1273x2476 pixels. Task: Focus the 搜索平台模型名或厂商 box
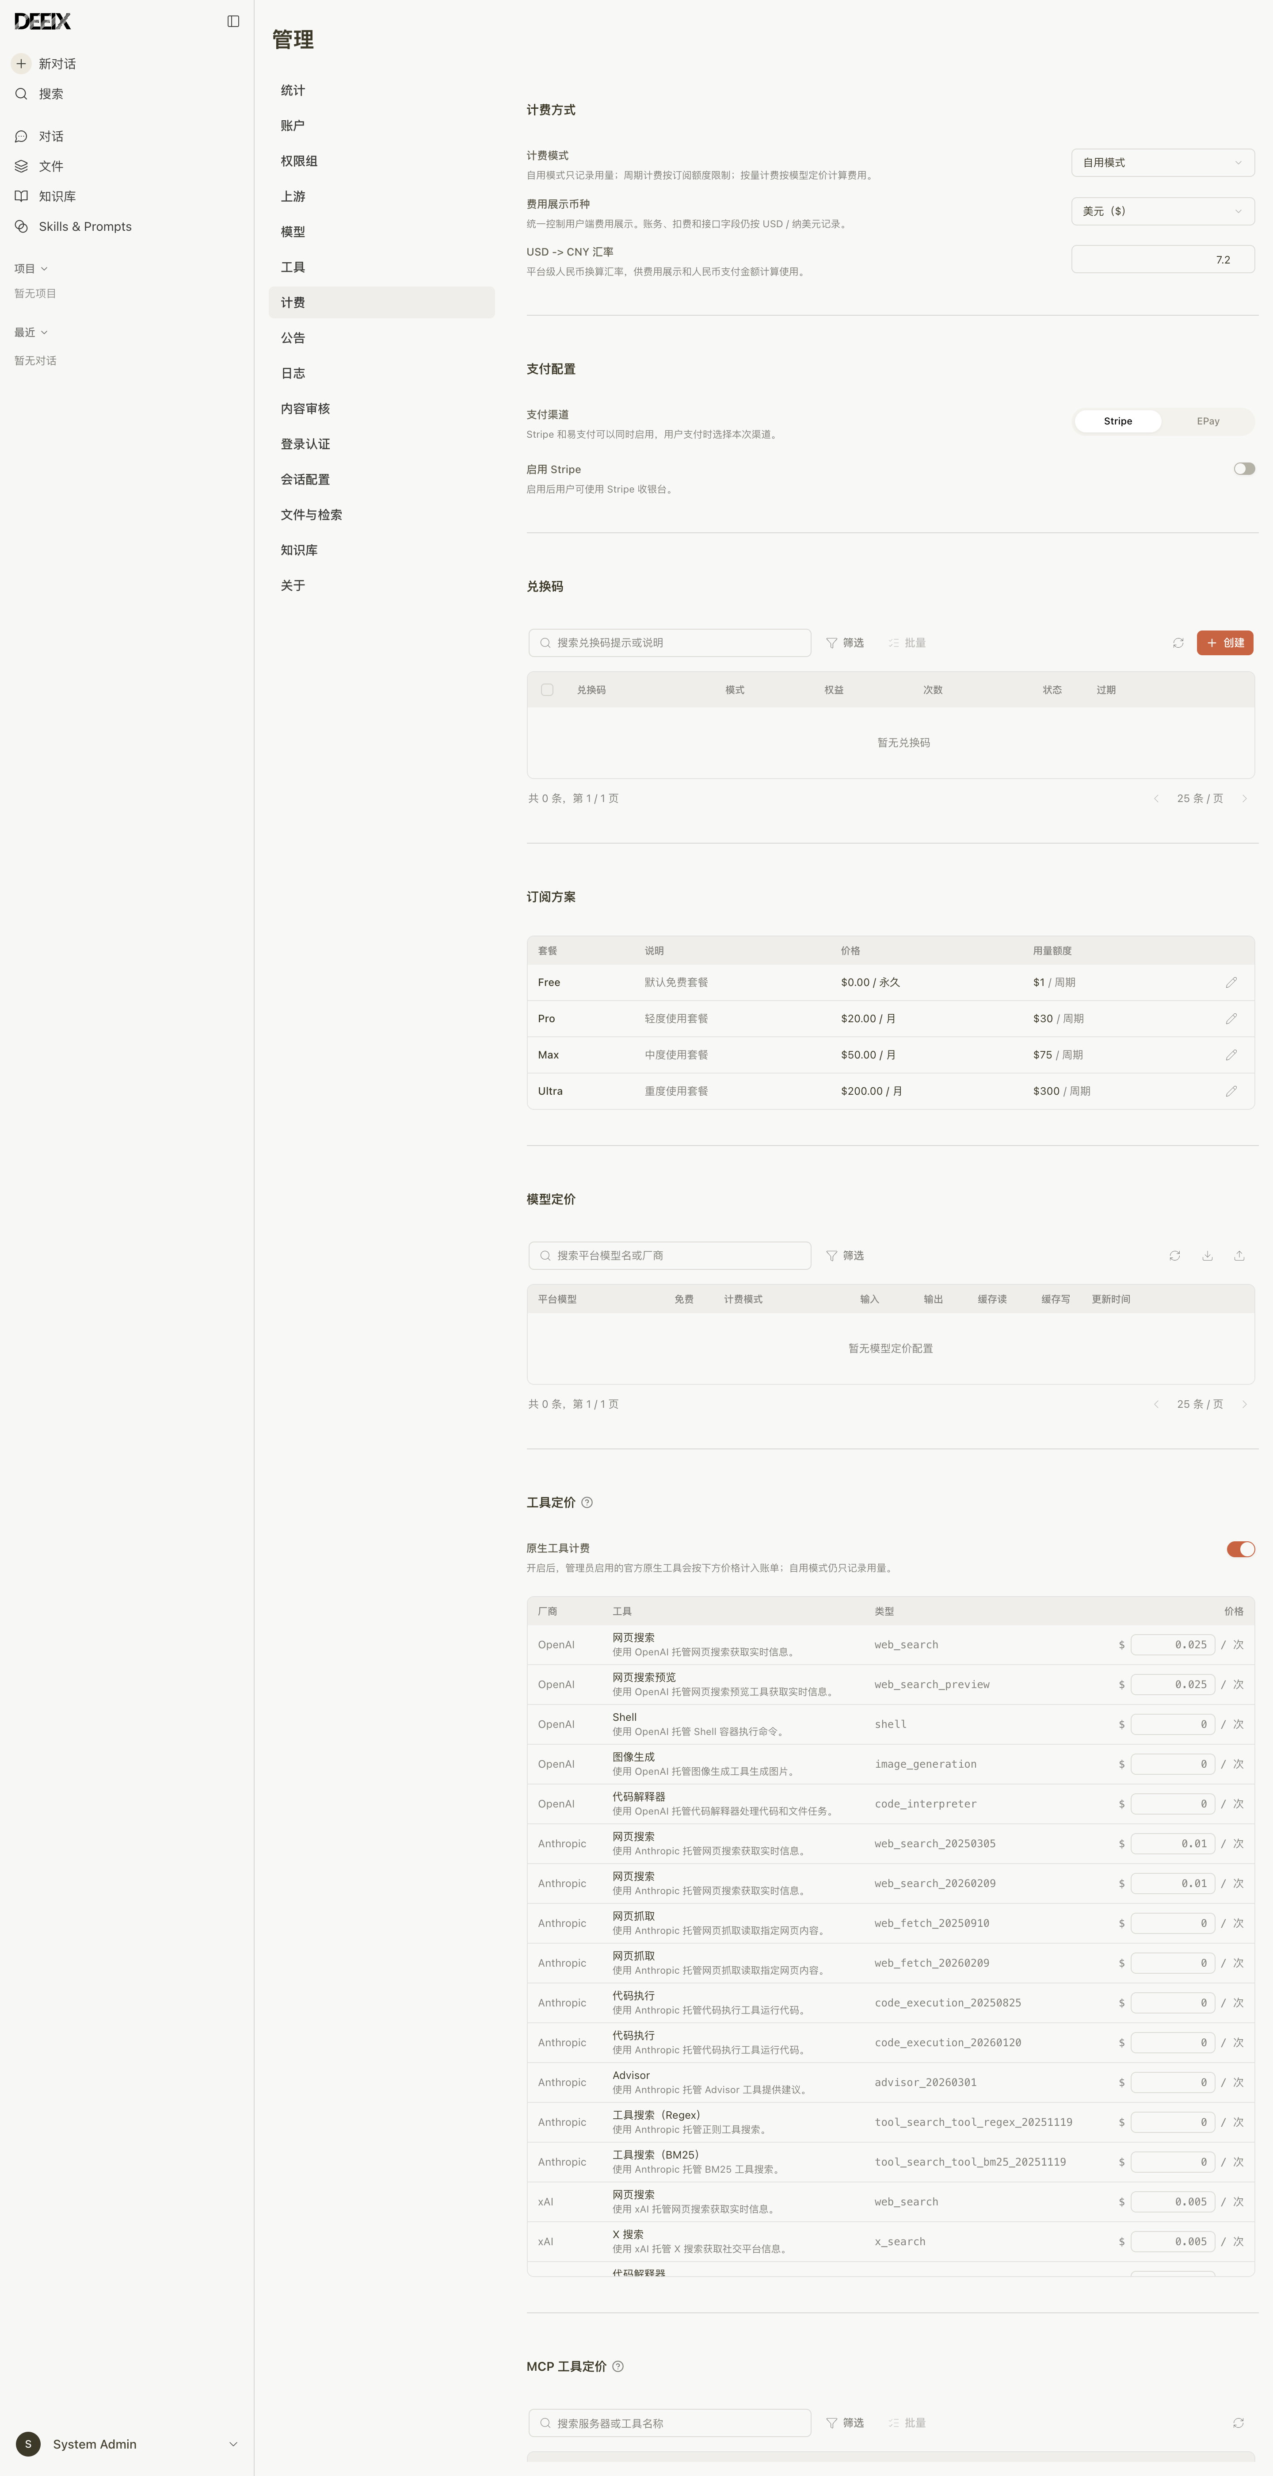[670, 1255]
